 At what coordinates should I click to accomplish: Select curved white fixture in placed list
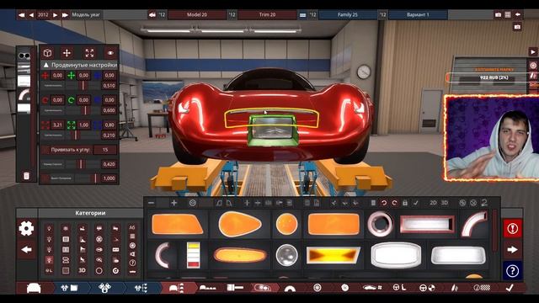24,94
